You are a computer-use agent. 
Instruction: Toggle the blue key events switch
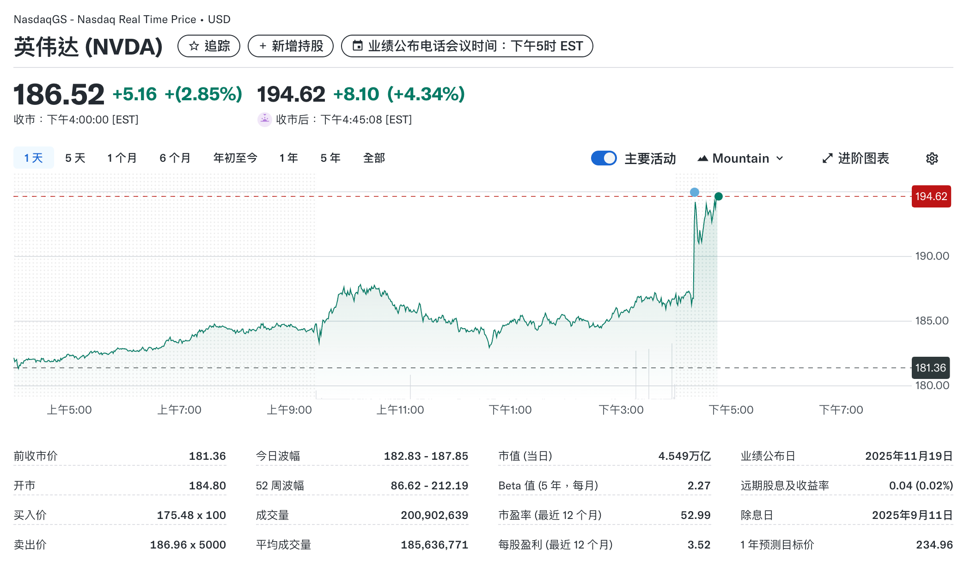click(604, 158)
